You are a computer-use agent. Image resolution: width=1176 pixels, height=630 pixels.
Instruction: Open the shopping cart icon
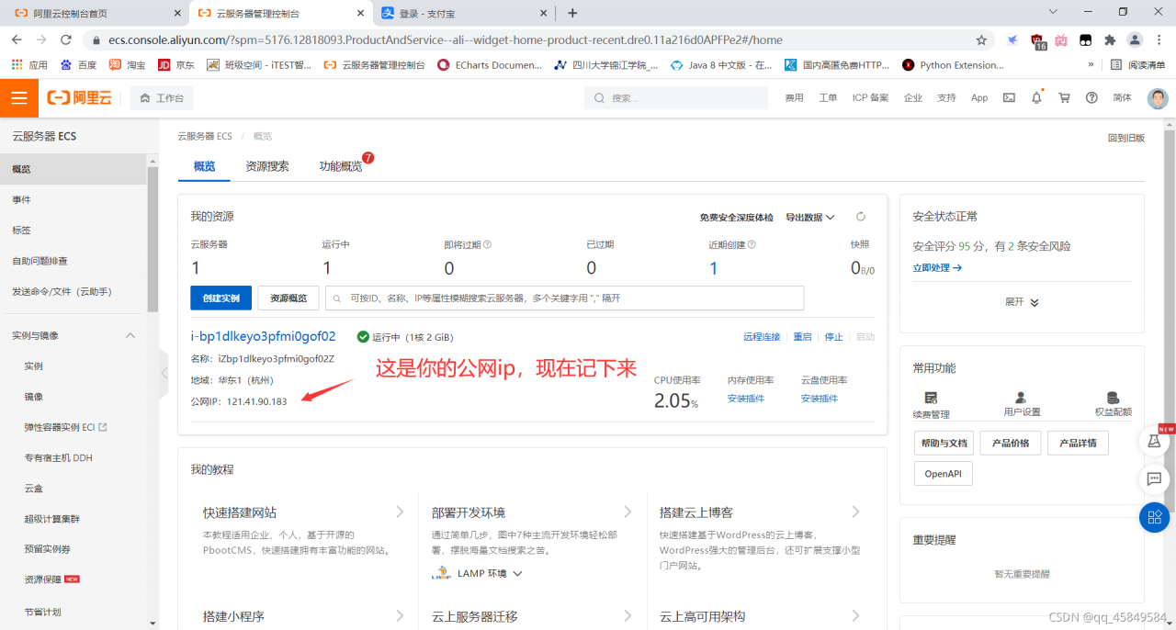pyautogui.click(x=1064, y=97)
